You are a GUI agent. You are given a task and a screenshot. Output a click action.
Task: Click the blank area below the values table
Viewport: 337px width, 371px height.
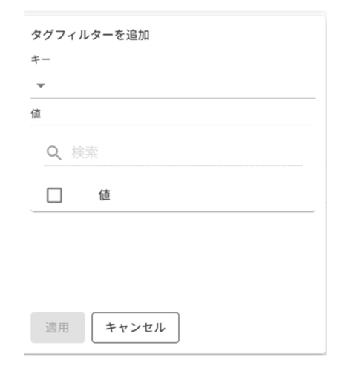[x=173, y=260]
